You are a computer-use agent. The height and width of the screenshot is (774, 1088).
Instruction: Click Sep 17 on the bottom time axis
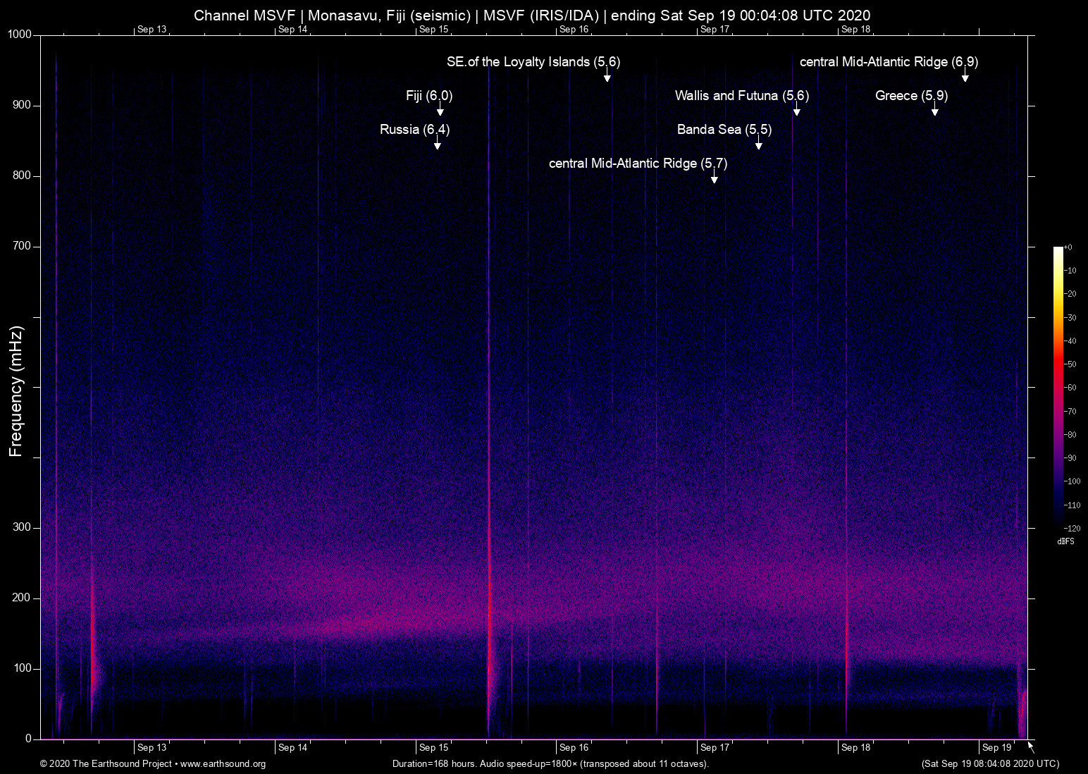tap(715, 748)
